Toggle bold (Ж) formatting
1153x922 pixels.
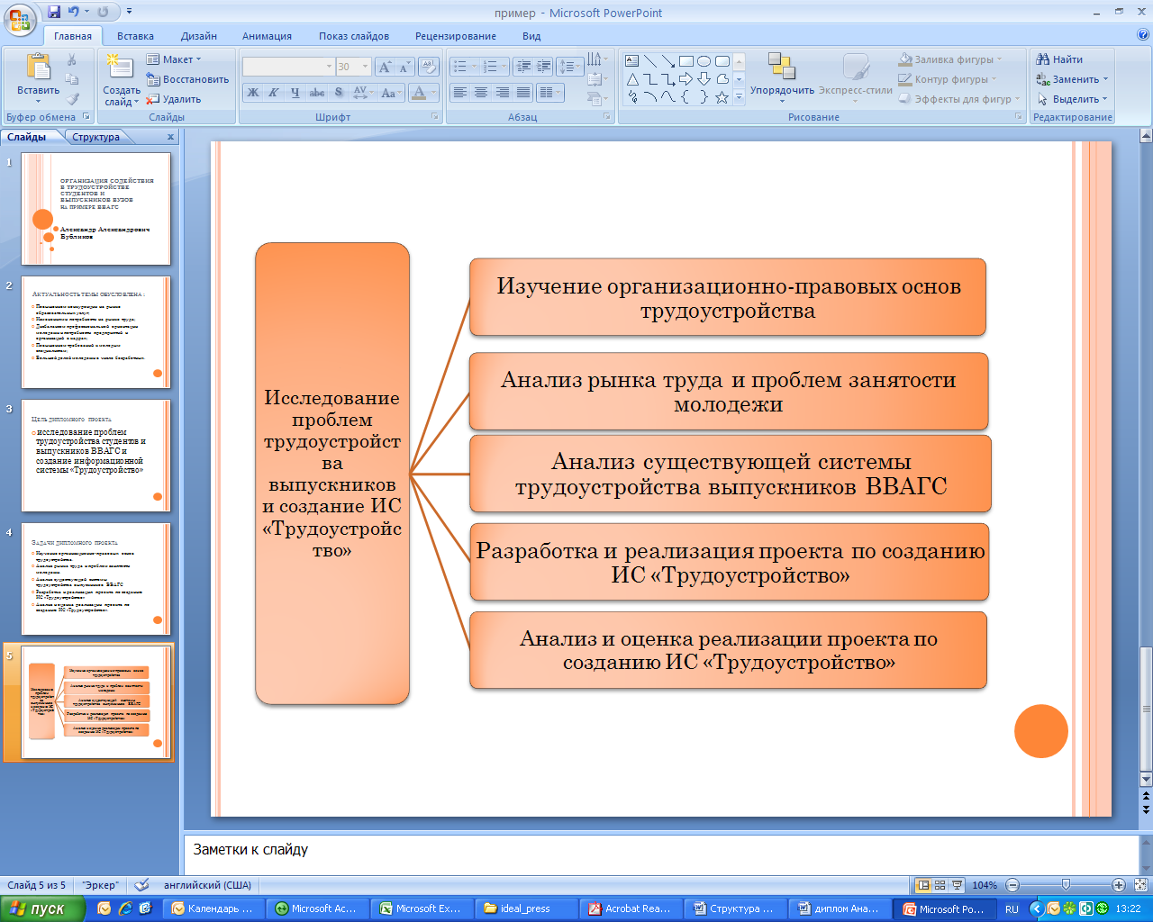pos(253,93)
